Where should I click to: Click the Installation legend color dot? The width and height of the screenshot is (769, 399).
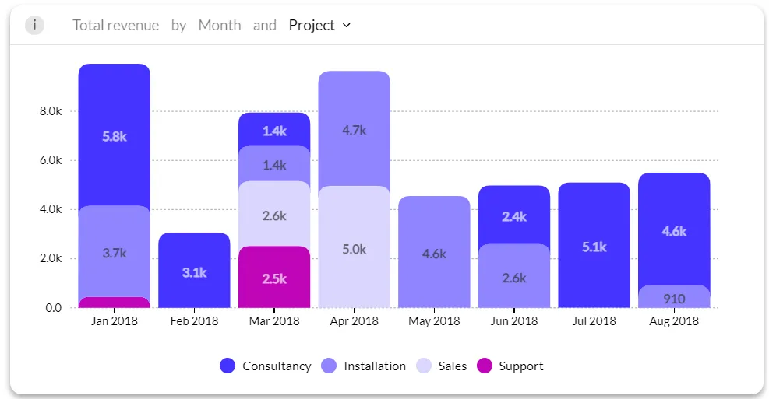(x=329, y=366)
